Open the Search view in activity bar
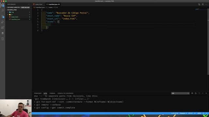The height and width of the screenshot is (117, 209). tap(3, 10)
